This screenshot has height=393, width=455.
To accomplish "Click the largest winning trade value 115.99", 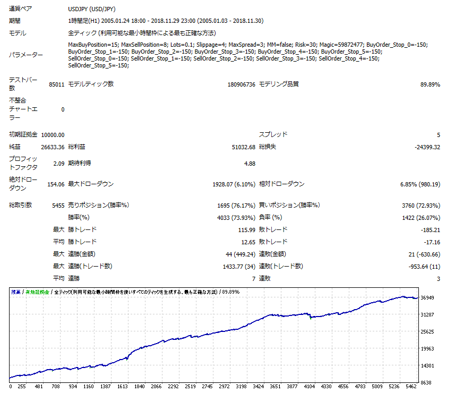I will 247,230.
